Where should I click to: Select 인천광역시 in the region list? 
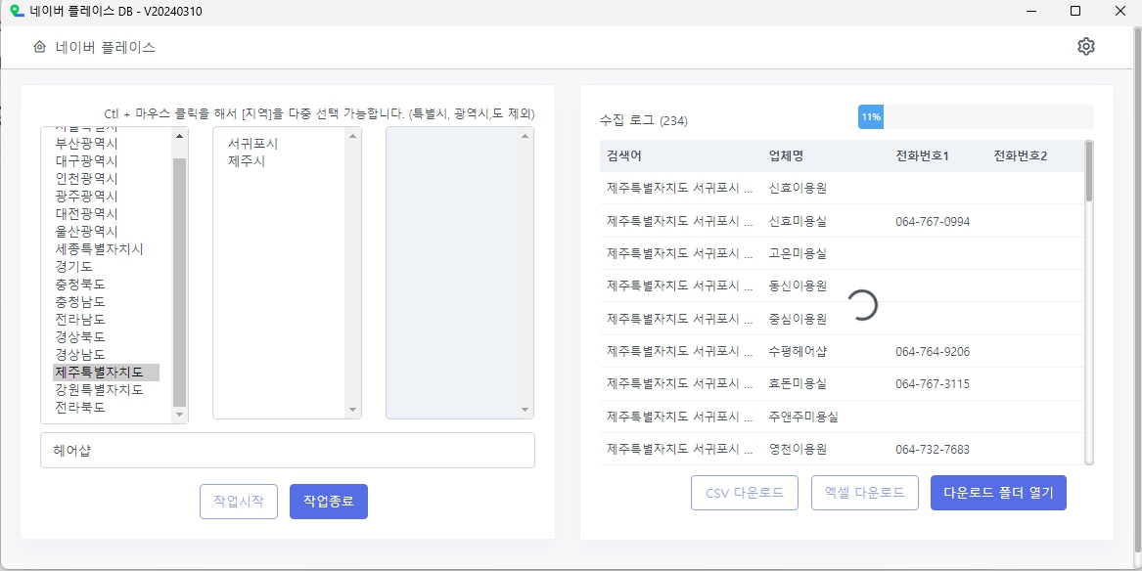click(x=87, y=178)
